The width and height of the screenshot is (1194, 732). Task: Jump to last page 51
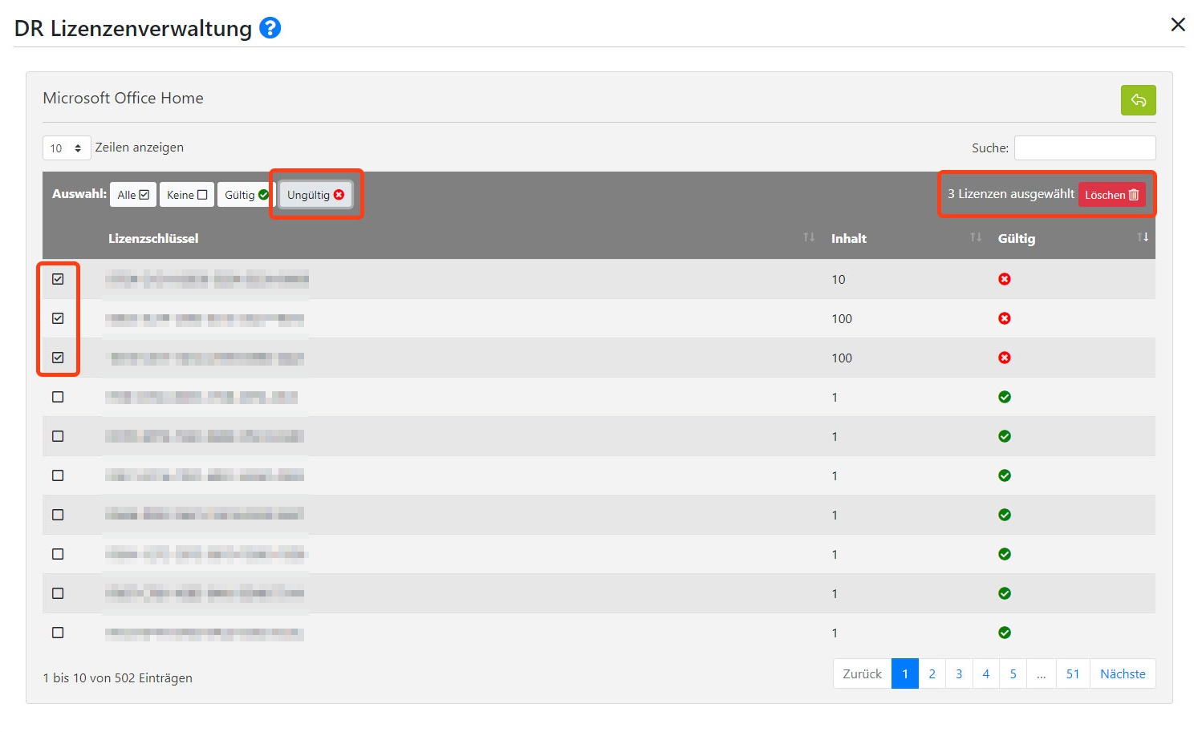click(1073, 674)
